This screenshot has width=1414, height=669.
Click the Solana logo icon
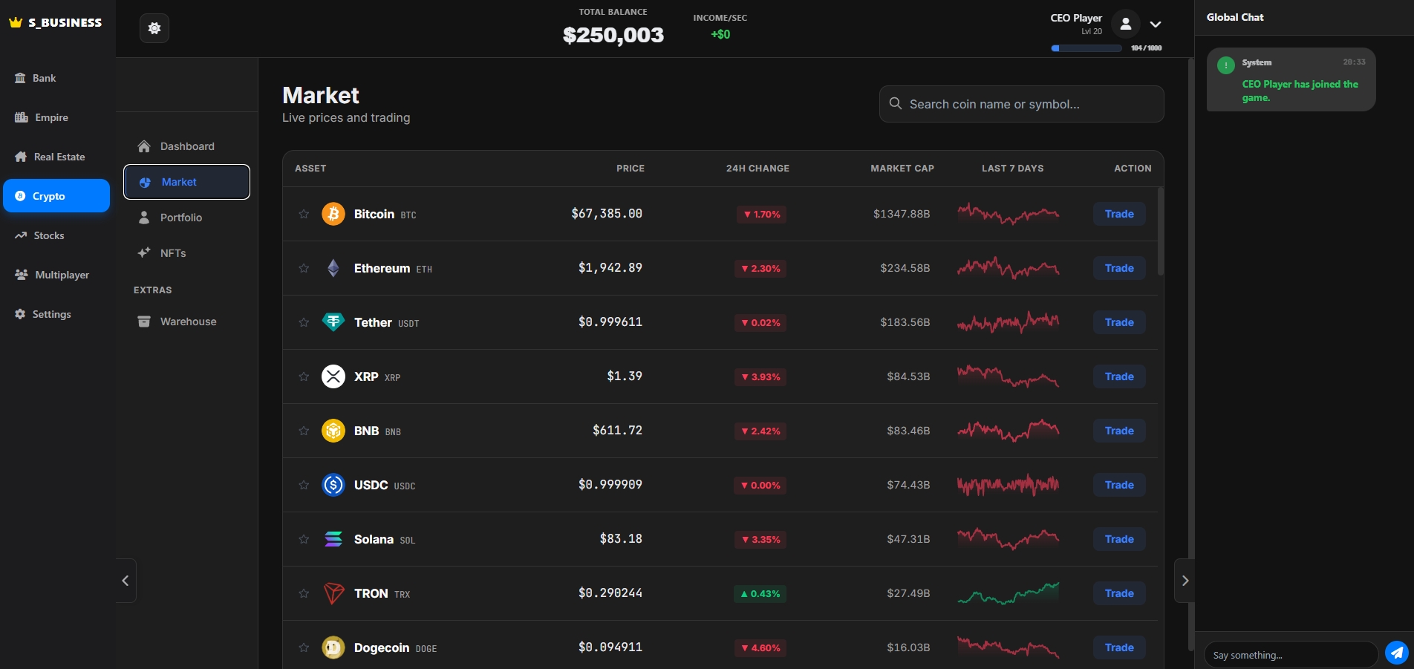pos(333,539)
